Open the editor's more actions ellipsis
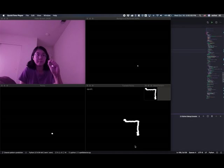This screenshot has height=168, width=224. (x=220, y=22)
